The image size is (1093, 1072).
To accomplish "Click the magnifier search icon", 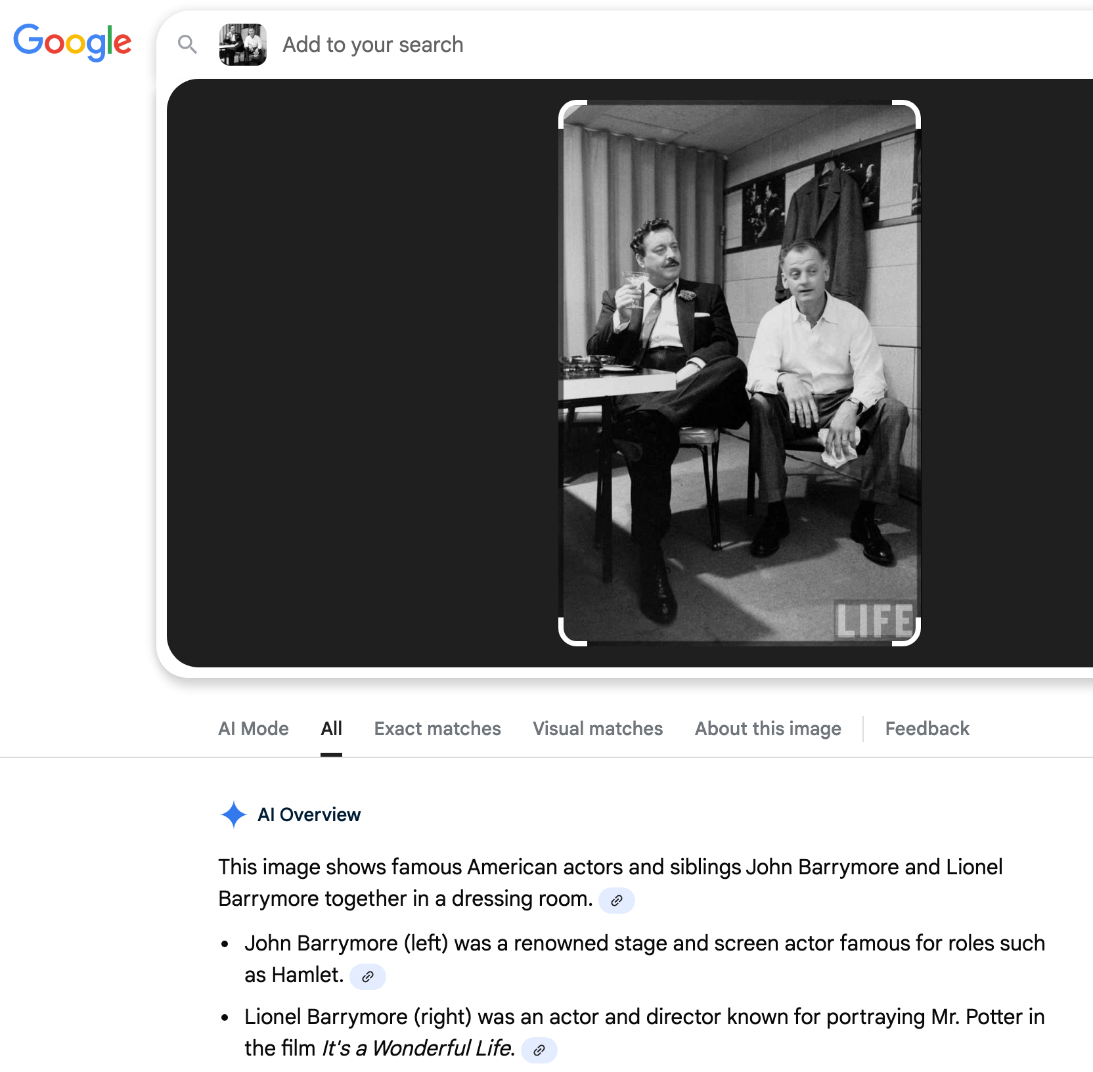I will pyautogui.click(x=187, y=45).
